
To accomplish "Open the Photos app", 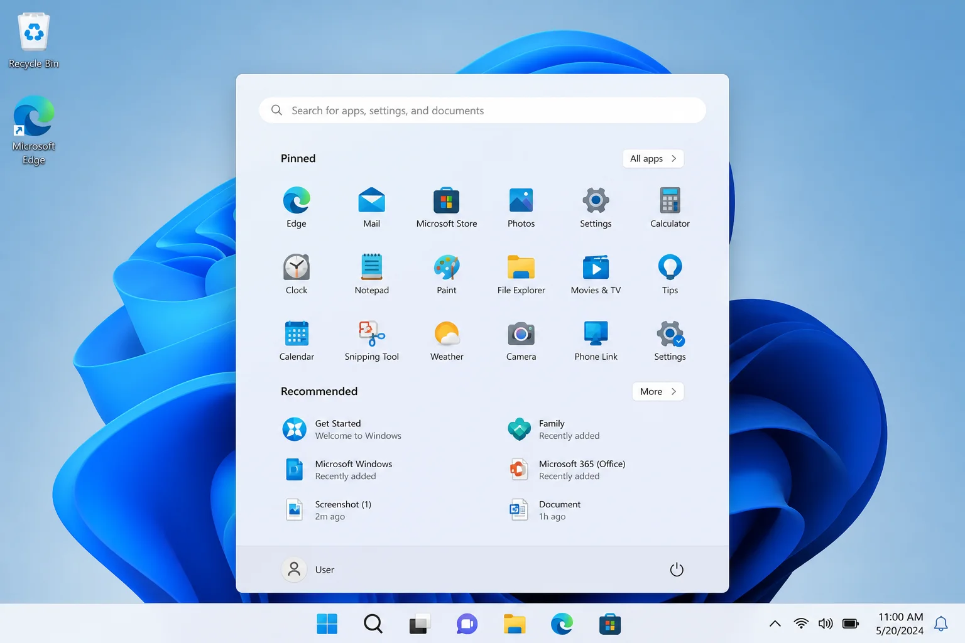I will [x=521, y=208].
